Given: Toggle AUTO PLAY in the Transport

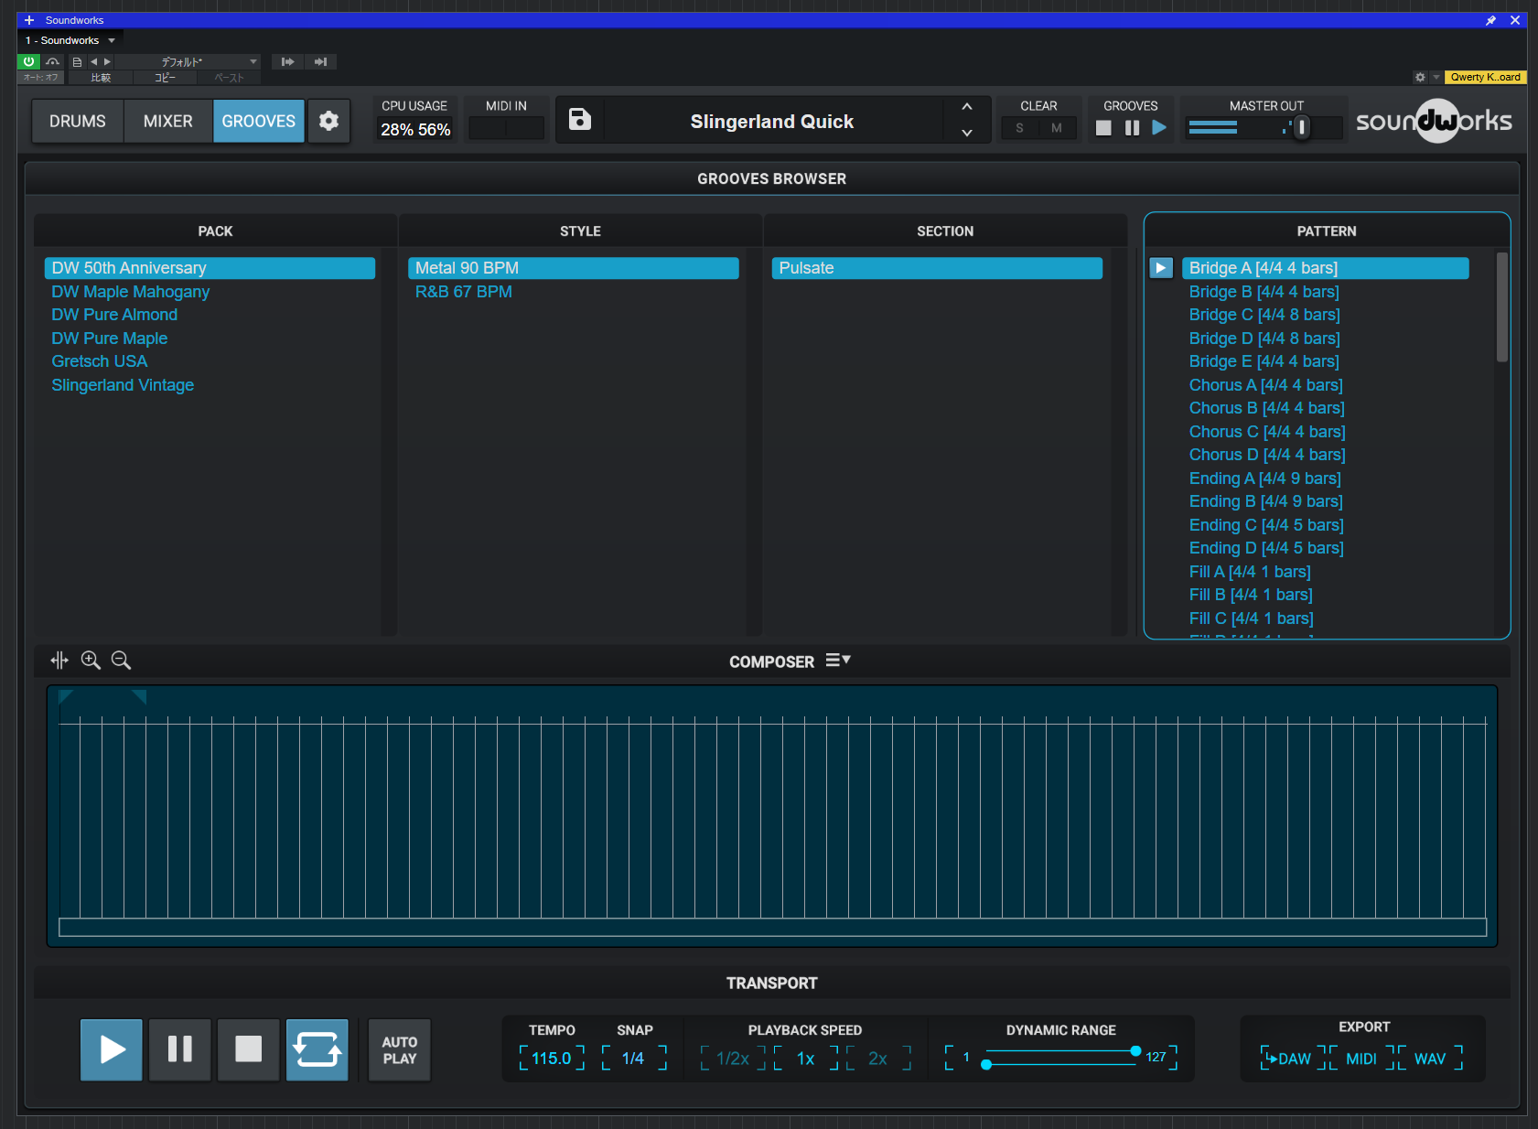Looking at the screenshot, I should (x=400, y=1050).
